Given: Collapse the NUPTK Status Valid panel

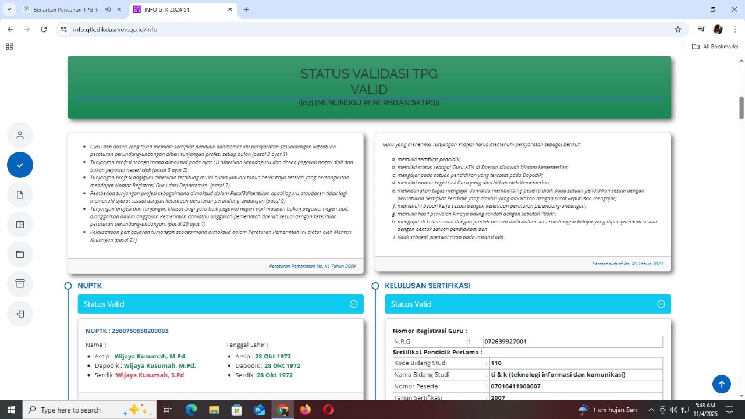Looking at the screenshot, I should 353,304.
